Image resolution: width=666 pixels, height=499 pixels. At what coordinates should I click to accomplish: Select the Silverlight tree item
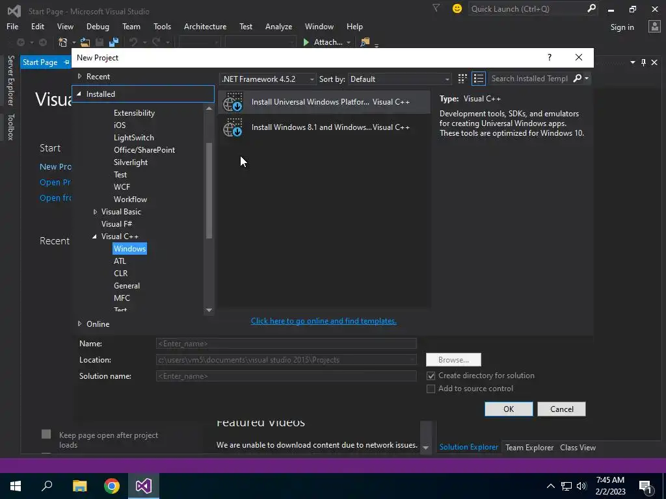pos(130,162)
